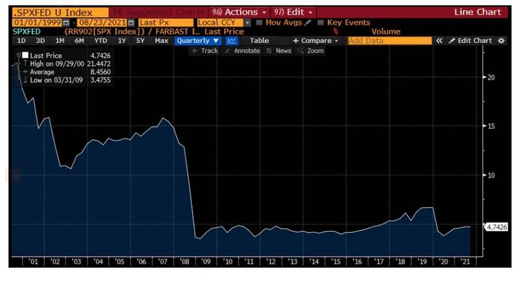529x283 pixels.
Task: Open the Edit menu
Action: pos(293,12)
